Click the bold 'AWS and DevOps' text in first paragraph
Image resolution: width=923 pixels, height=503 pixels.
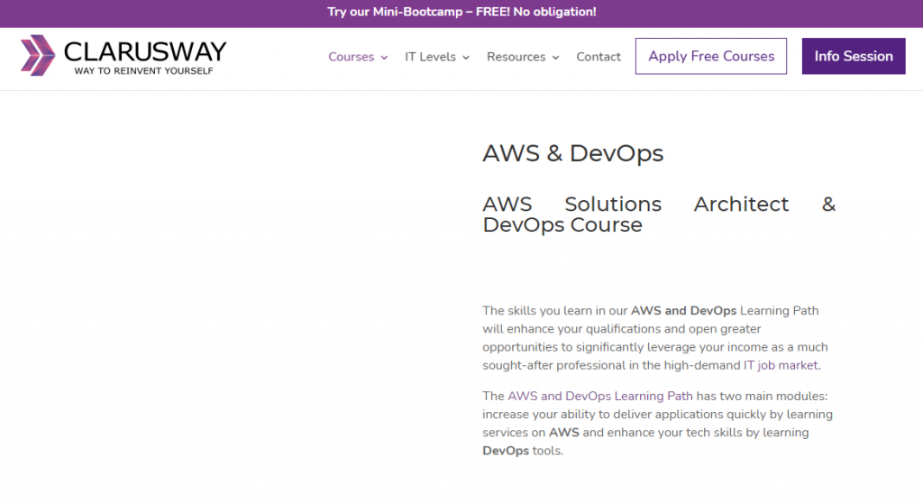[x=683, y=311]
